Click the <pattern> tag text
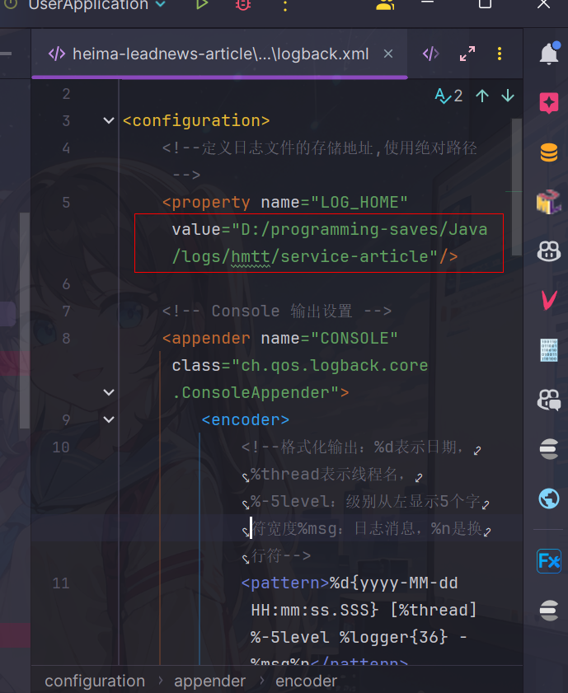The image size is (568, 693). pos(285,583)
